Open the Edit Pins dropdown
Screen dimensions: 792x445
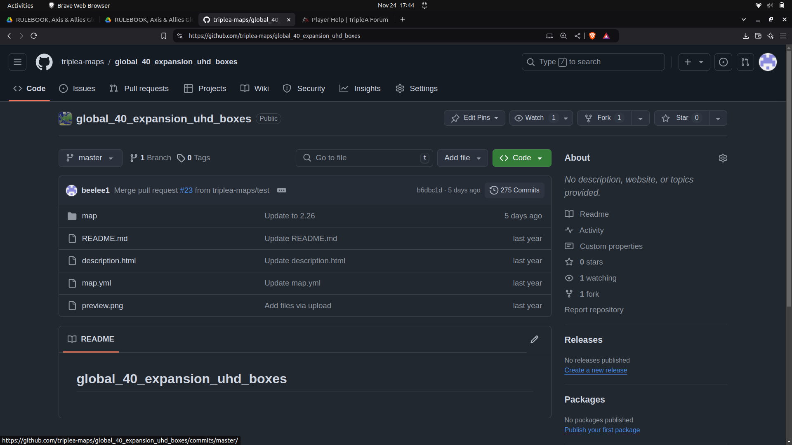click(x=474, y=118)
